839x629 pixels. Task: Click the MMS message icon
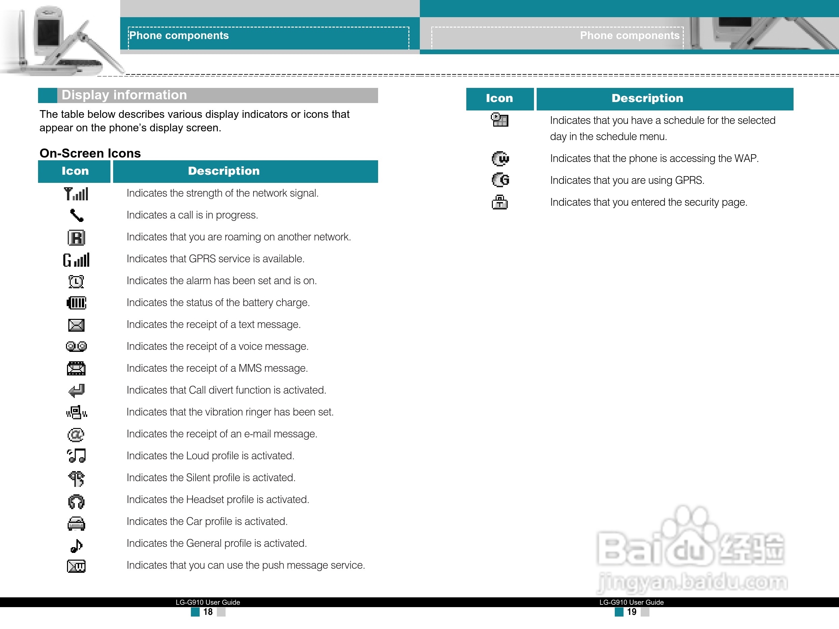[x=76, y=368]
